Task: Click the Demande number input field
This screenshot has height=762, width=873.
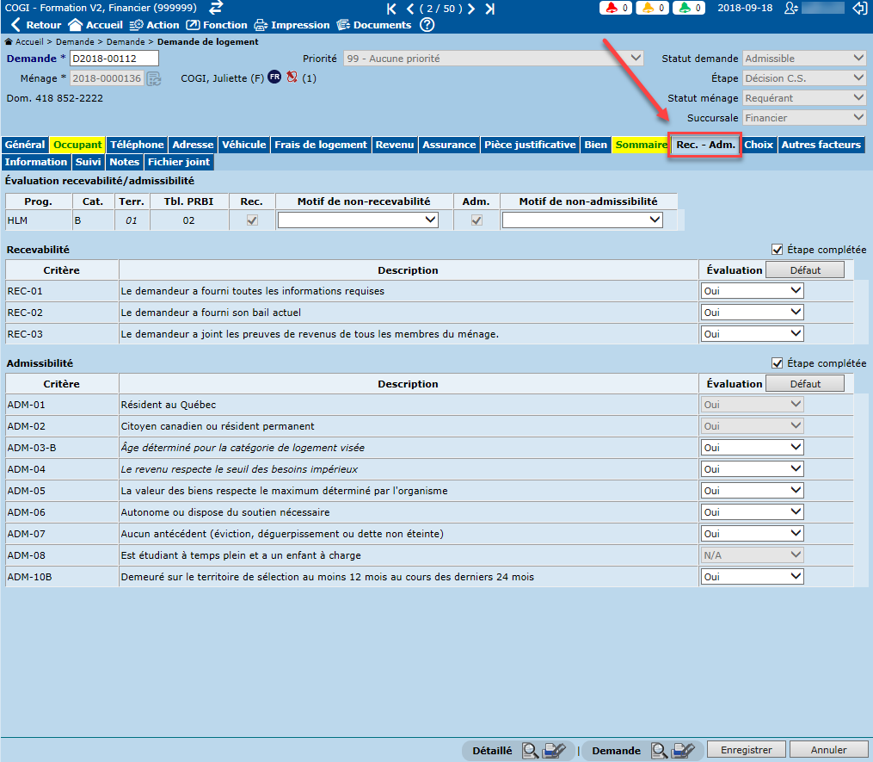Action: pos(114,59)
